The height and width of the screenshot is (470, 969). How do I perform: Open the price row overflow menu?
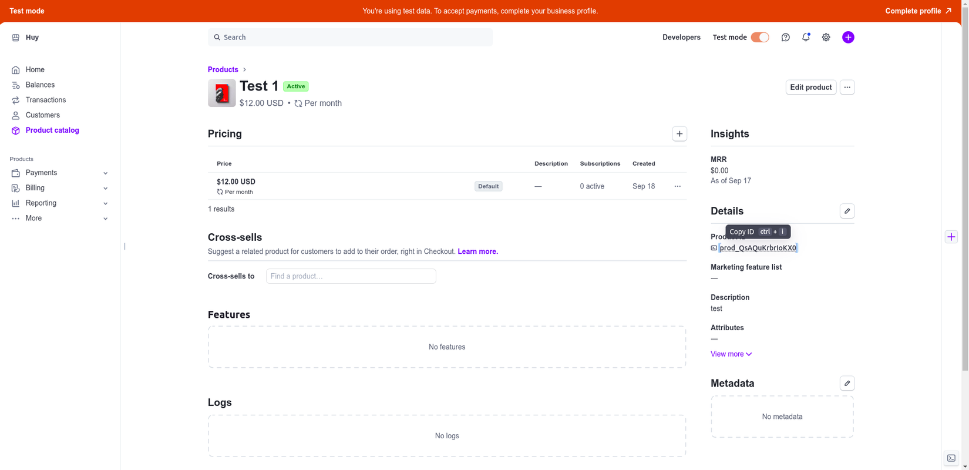click(x=677, y=186)
